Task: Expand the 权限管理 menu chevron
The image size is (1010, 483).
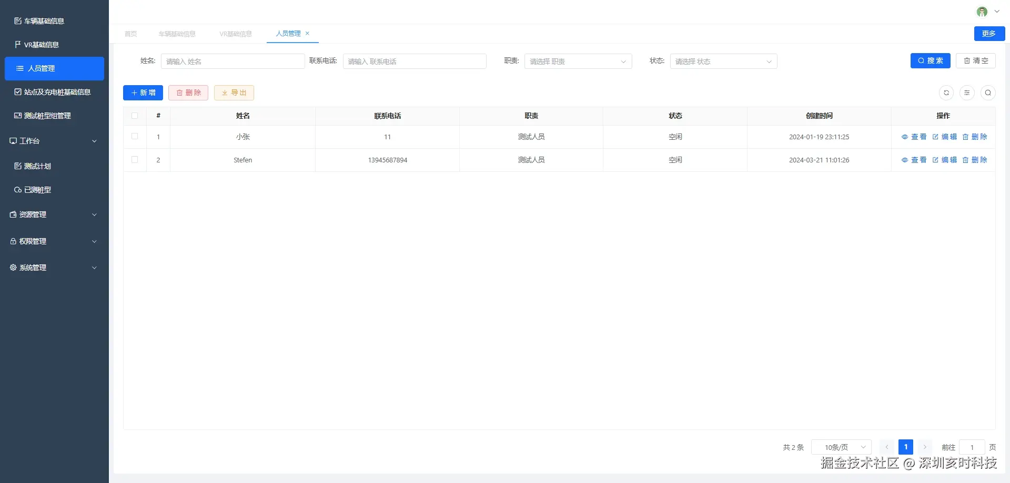Action: 95,241
